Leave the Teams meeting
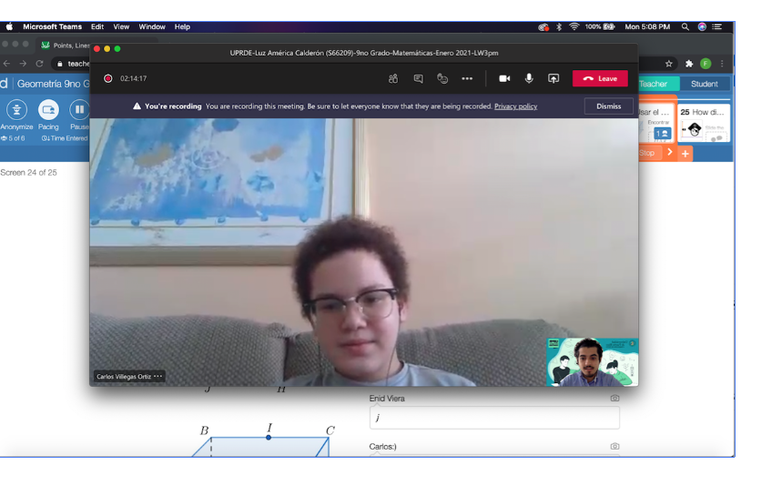This screenshot has height=486, width=772. click(x=600, y=79)
